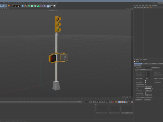
Task: Go to start of animation
Action: pyautogui.click(x=91, y=102)
